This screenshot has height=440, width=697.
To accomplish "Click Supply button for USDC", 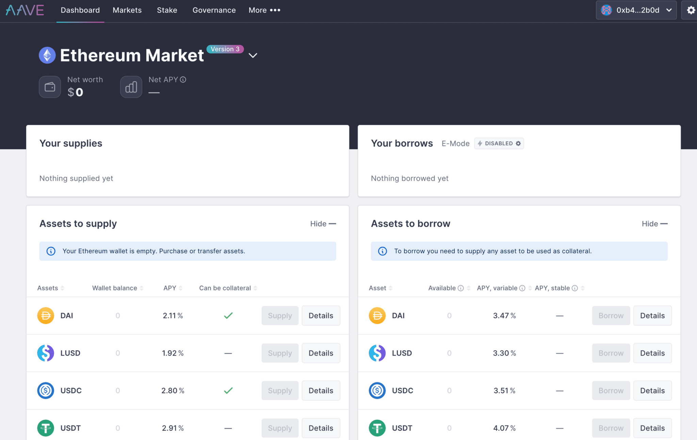I will [x=280, y=390].
